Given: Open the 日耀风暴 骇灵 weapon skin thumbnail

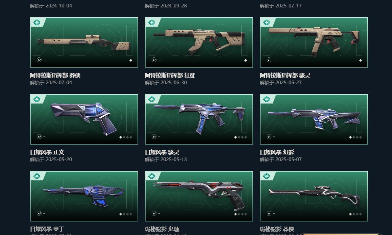Looking at the screenshot, I should pyautogui.click(x=199, y=119).
